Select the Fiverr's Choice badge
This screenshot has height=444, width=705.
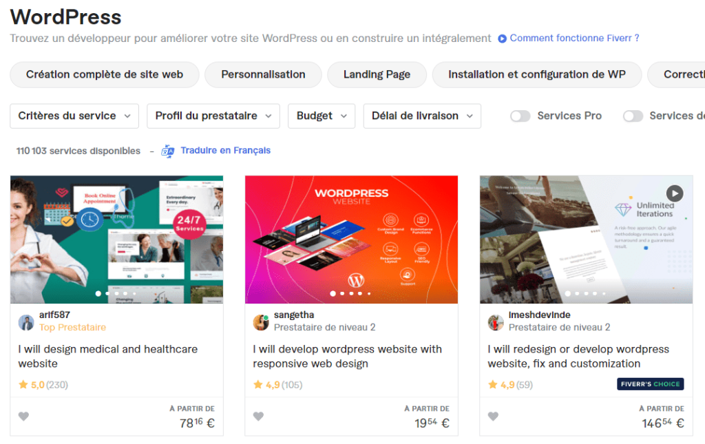coord(650,384)
